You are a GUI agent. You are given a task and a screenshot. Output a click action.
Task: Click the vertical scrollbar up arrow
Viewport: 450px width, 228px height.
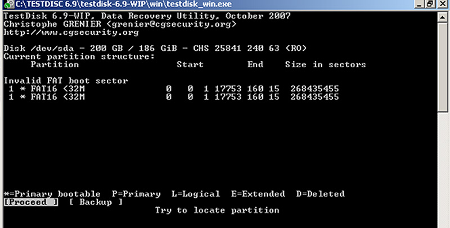(443, 17)
